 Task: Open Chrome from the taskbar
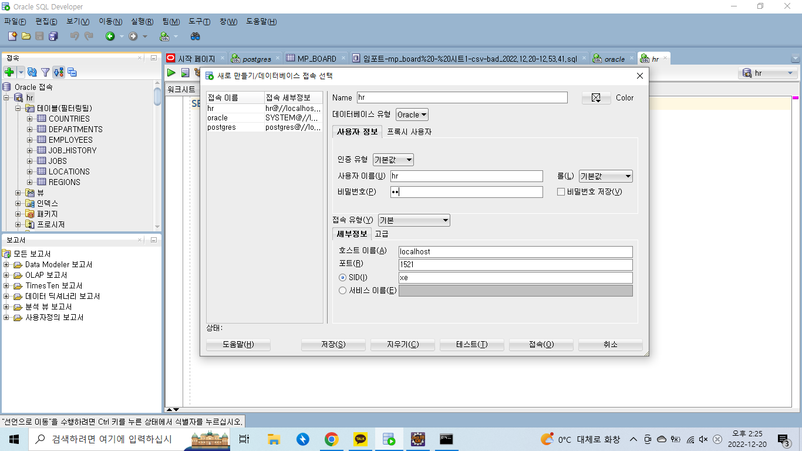pos(332,439)
